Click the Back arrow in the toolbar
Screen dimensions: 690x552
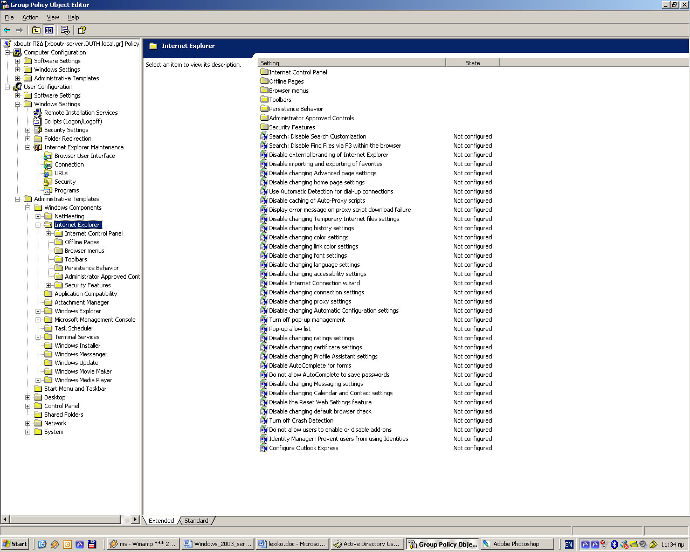pyautogui.click(x=7, y=30)
